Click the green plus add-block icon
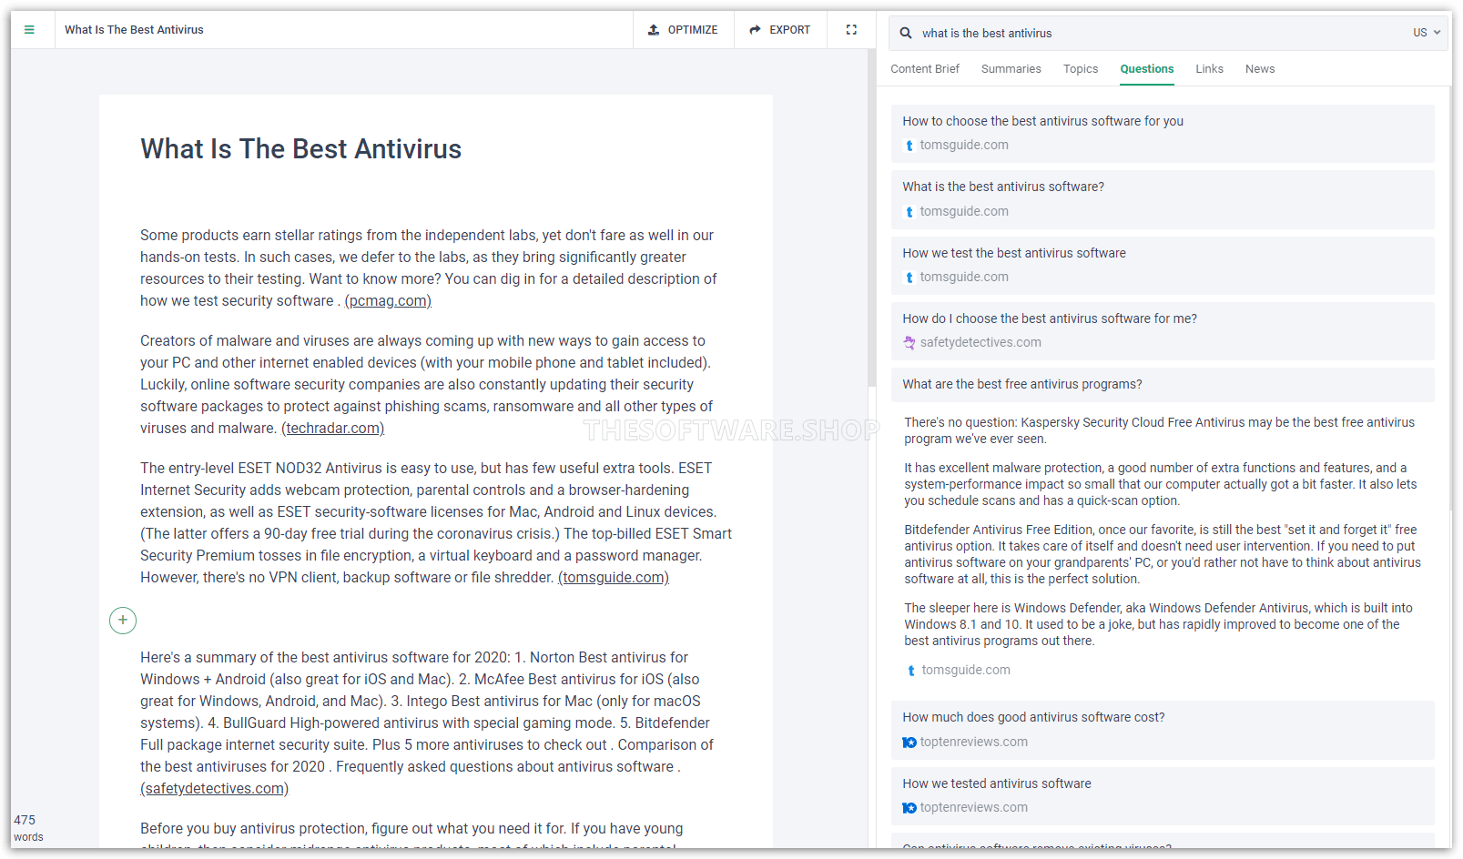1463x859 pixels. coord(123,621)
